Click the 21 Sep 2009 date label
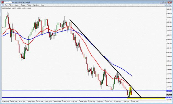 [5, 101]
